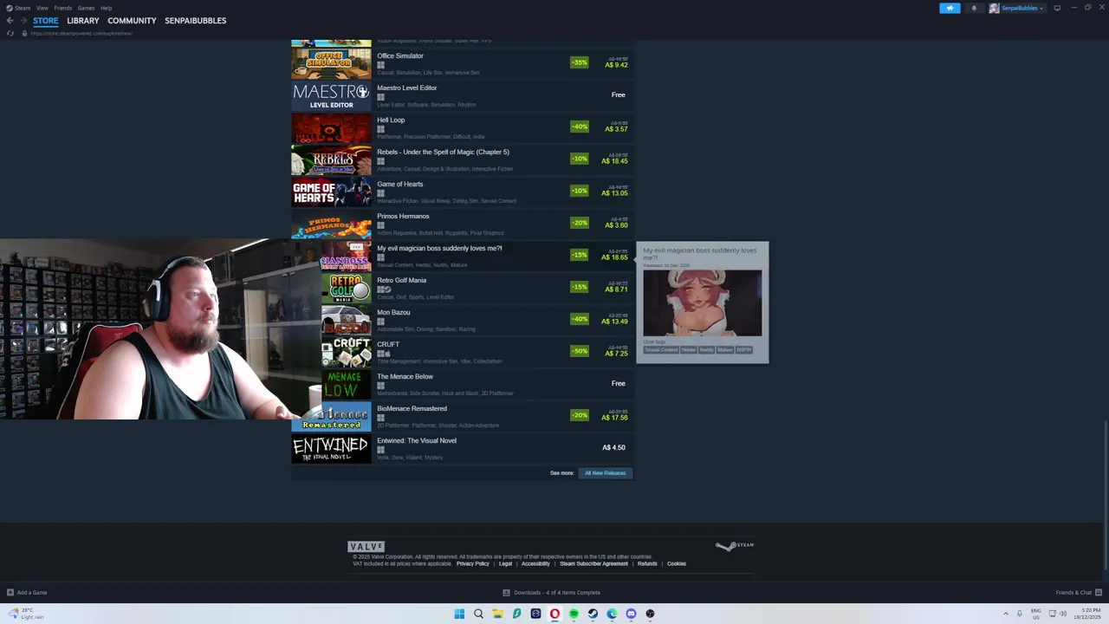Click the Valve logo in footer
Screen dimensions: 1109x624
click(x=366, y=546)
